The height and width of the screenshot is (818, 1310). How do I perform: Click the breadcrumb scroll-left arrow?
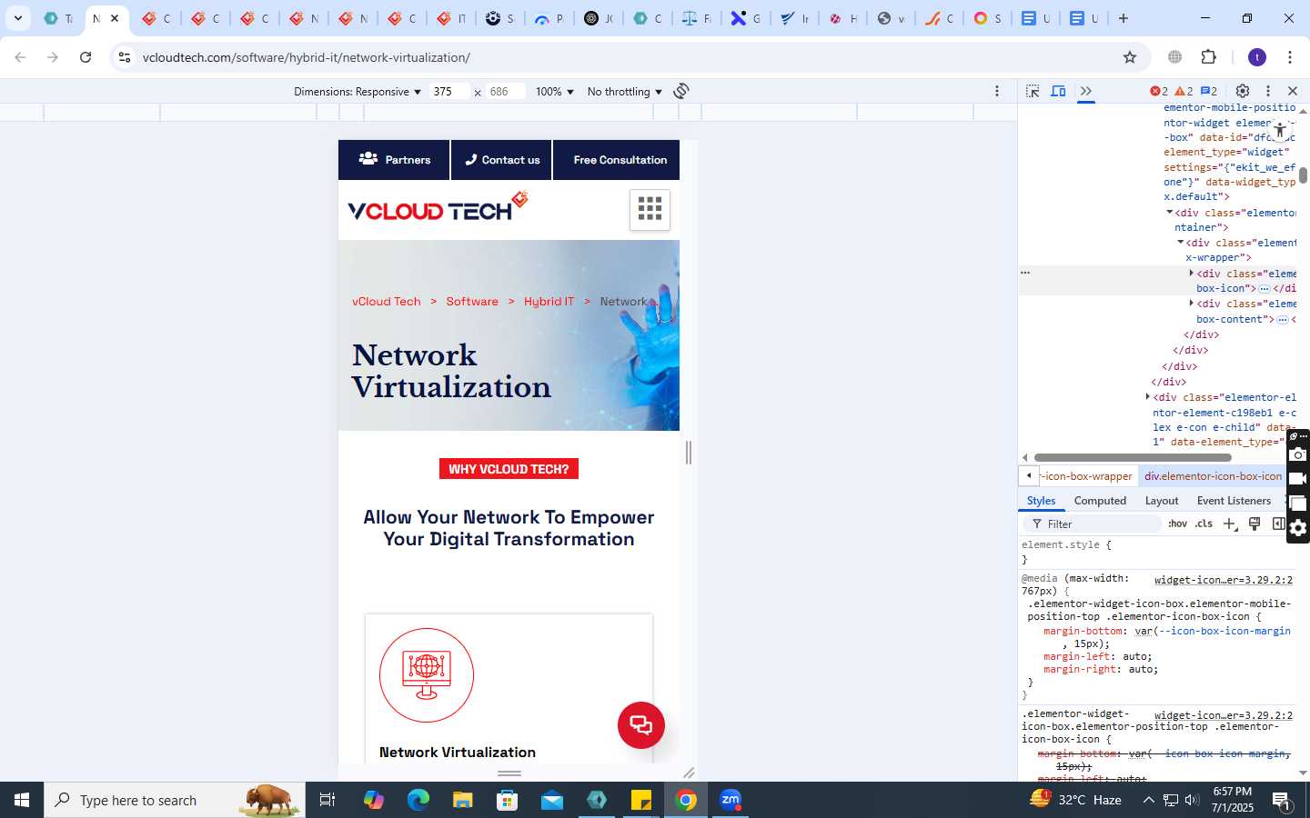point(1028,476)
